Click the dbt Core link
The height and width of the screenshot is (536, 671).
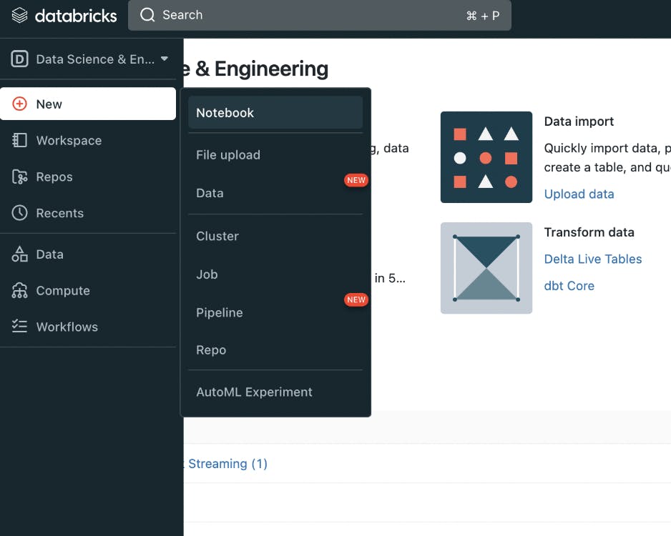tap(569, 285)
